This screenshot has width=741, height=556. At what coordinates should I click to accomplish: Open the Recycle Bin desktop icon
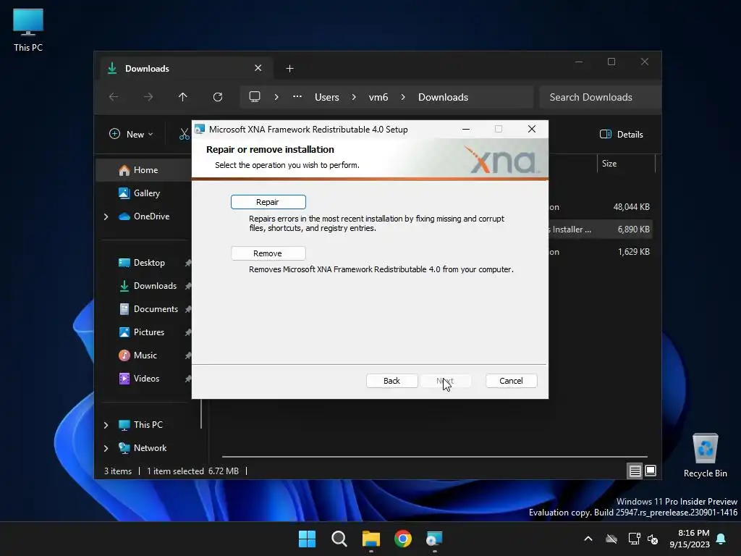(x=705, y=456)
